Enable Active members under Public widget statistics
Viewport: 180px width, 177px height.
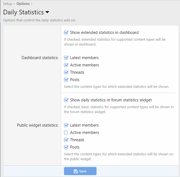tap(66, 133)
